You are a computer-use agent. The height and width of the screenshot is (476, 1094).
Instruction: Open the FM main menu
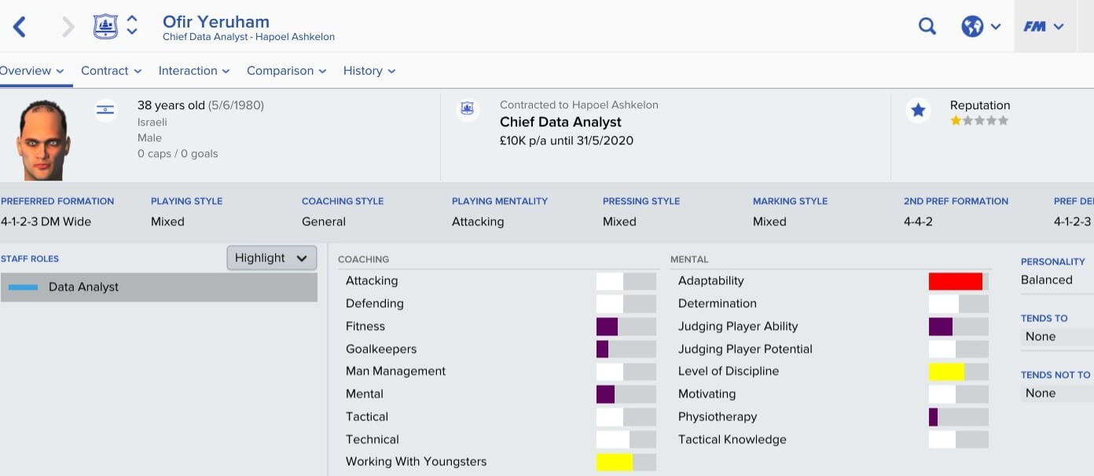pyautogui.click(x=1043, y=27)
